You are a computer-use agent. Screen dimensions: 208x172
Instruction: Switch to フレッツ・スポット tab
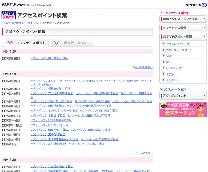coord(27,43)
